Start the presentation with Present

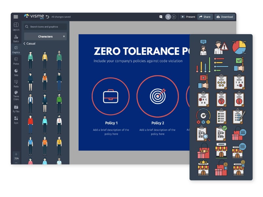tap(188, 17)
